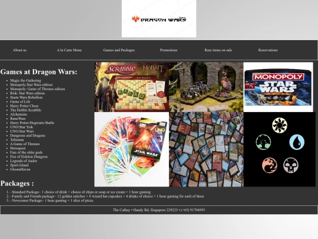
Task: Click the Hobbit Scrabble board image
Action: pyautogui.click(x=132, y=87)
